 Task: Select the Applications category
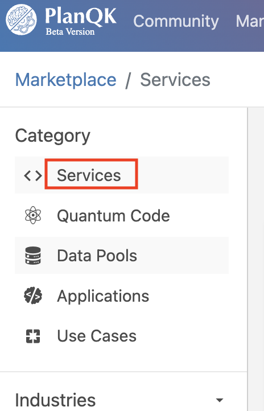103,297
